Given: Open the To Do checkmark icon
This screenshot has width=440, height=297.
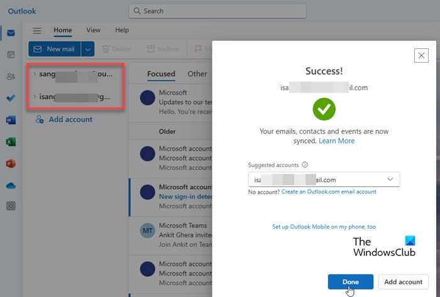Looking at the screenshot, I should [11, 98].
